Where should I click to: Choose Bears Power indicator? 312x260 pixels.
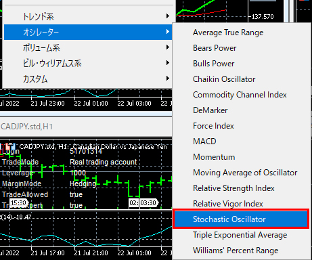pos(242,48)
